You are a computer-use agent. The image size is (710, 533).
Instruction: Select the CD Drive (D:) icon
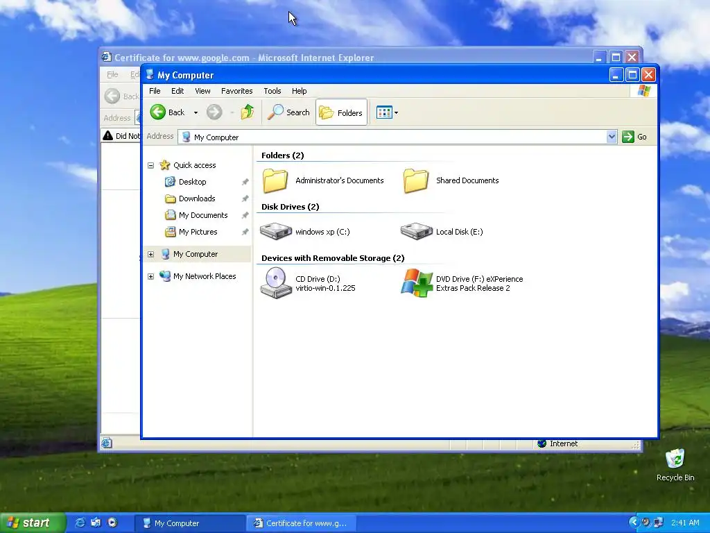tap(276, 283)
